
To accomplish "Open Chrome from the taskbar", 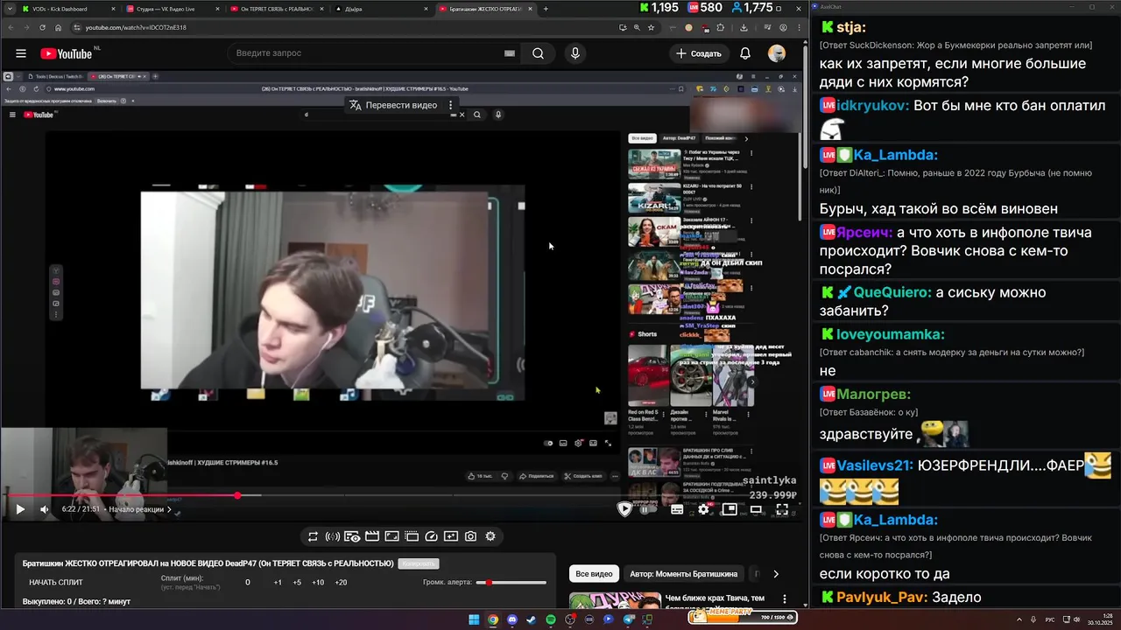I will pos(493,619).
